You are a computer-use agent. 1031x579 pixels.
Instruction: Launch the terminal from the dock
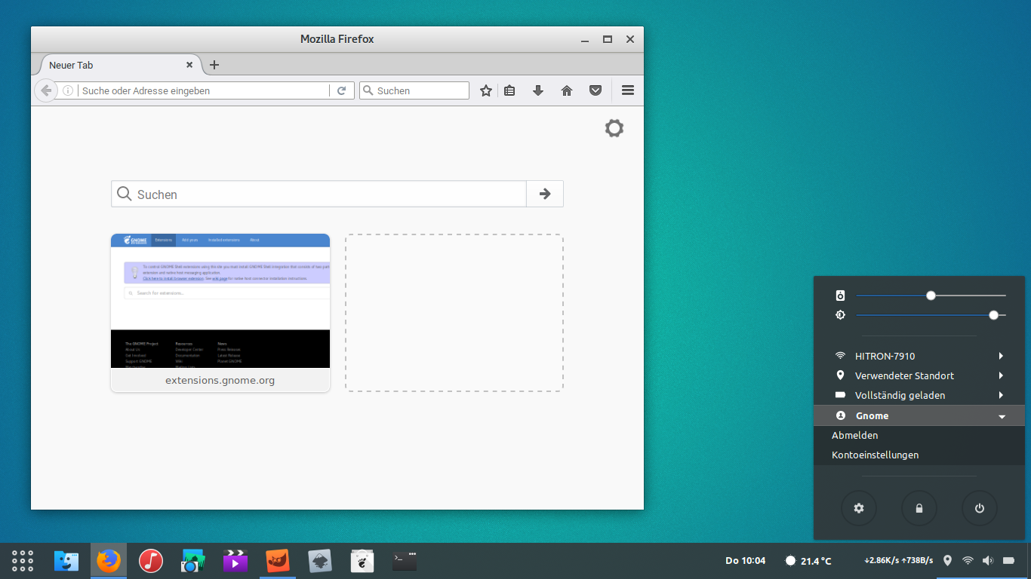point(405,561)
